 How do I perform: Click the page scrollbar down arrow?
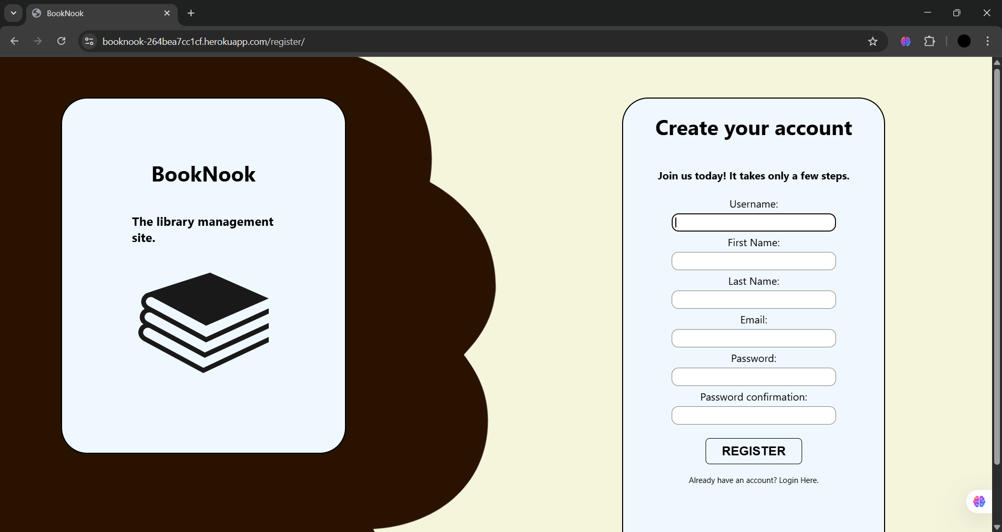tap(997, 527)
